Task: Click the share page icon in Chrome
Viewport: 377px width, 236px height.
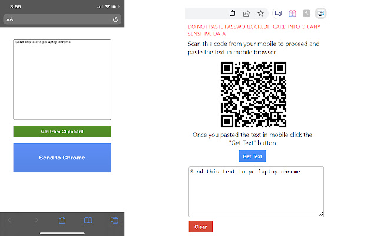Action: [x=246, y=13]
